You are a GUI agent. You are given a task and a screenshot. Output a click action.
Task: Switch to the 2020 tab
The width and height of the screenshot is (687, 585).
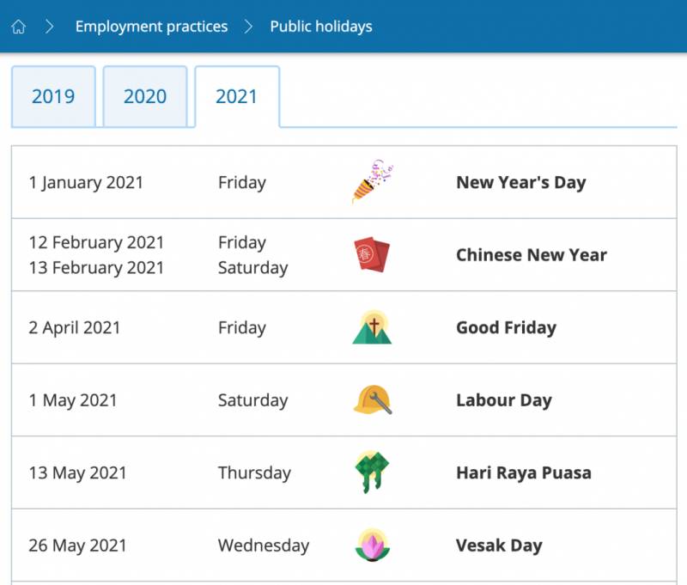pos(145,96)
